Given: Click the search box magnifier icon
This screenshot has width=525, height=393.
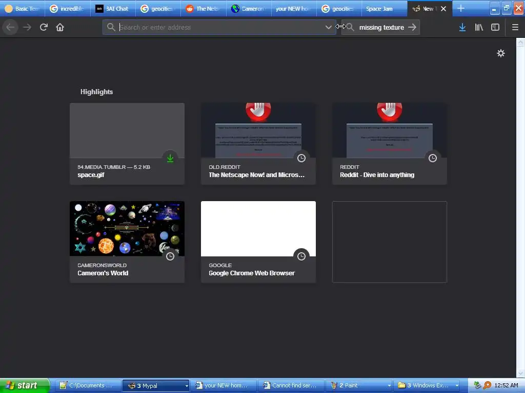Looking at the screenshot, I should click(x=350, y=28).
